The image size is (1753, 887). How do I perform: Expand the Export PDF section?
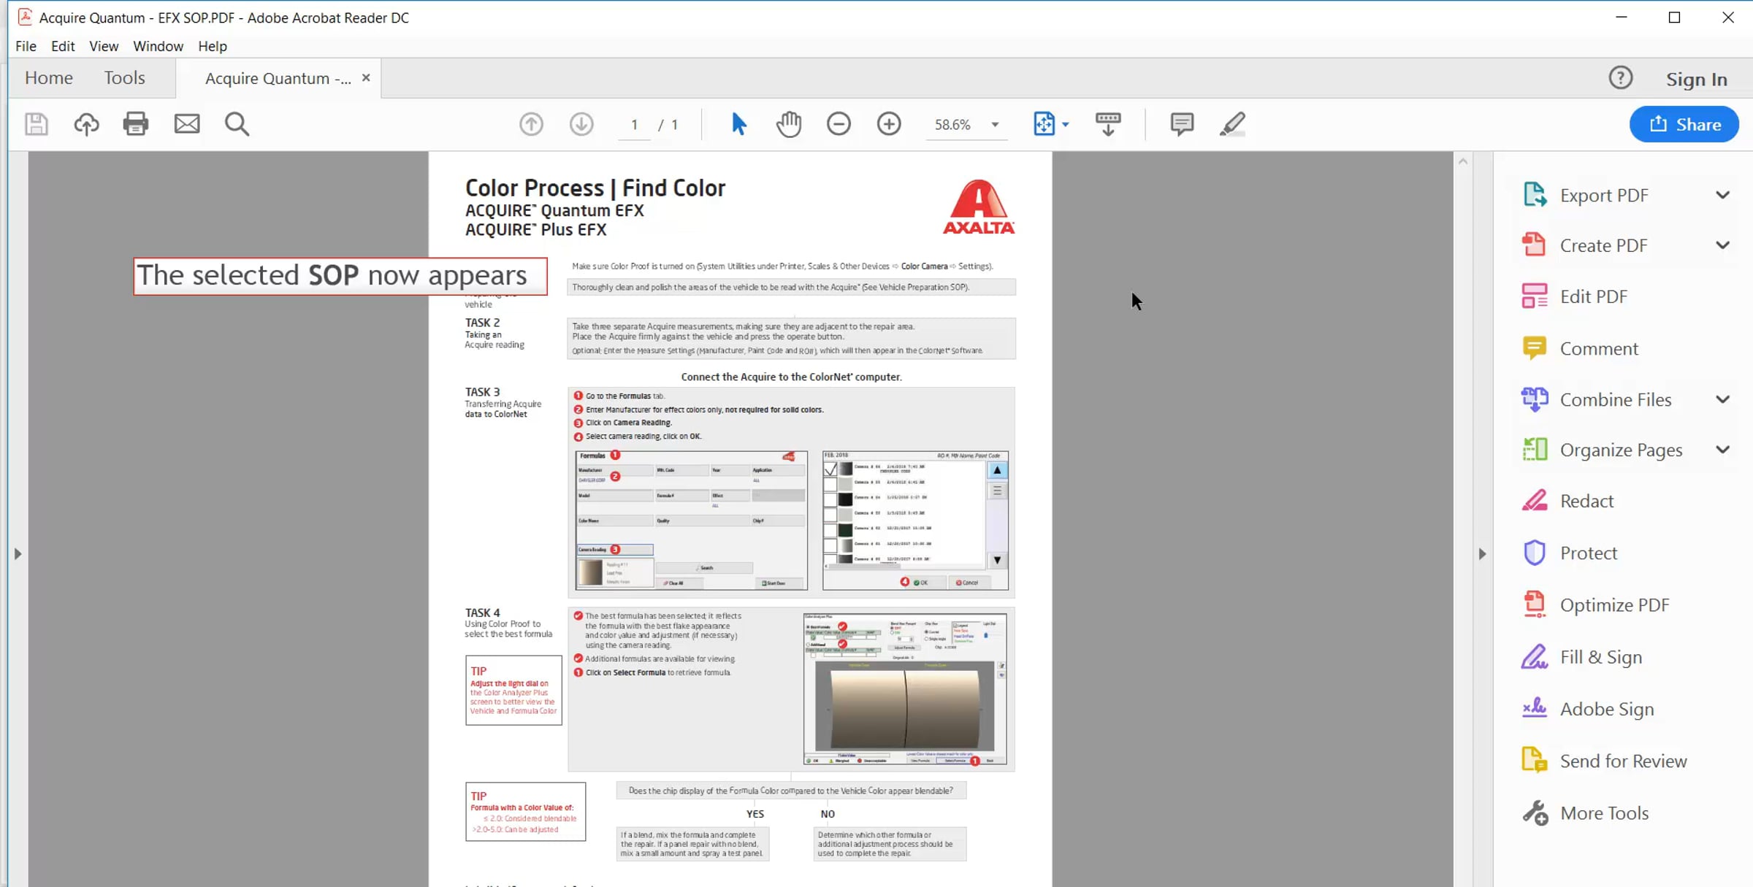click(x=1722, y=195)
